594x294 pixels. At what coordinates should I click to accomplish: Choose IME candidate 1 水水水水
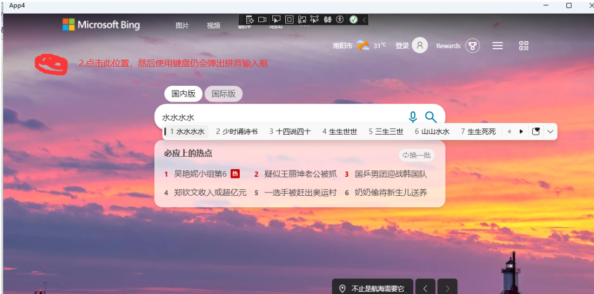(187, 132)
